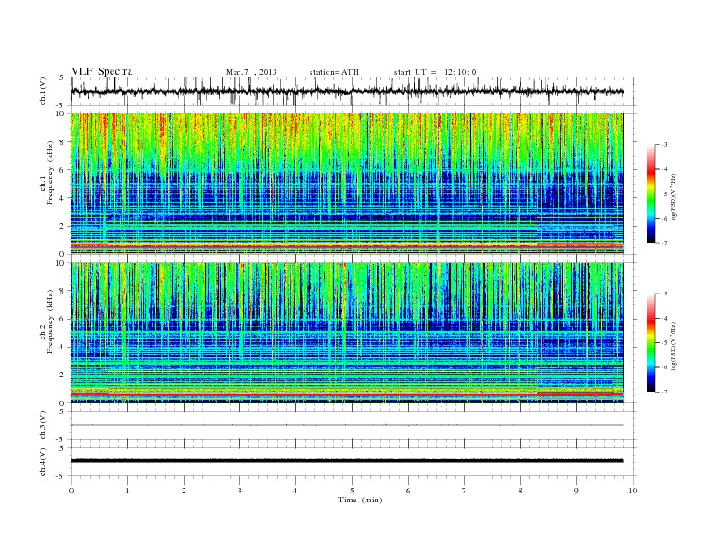Click the "6" kHz tick on ch.1 spectrogram
713x551 pixels.
pyautogui.click(x=63, y=170)
